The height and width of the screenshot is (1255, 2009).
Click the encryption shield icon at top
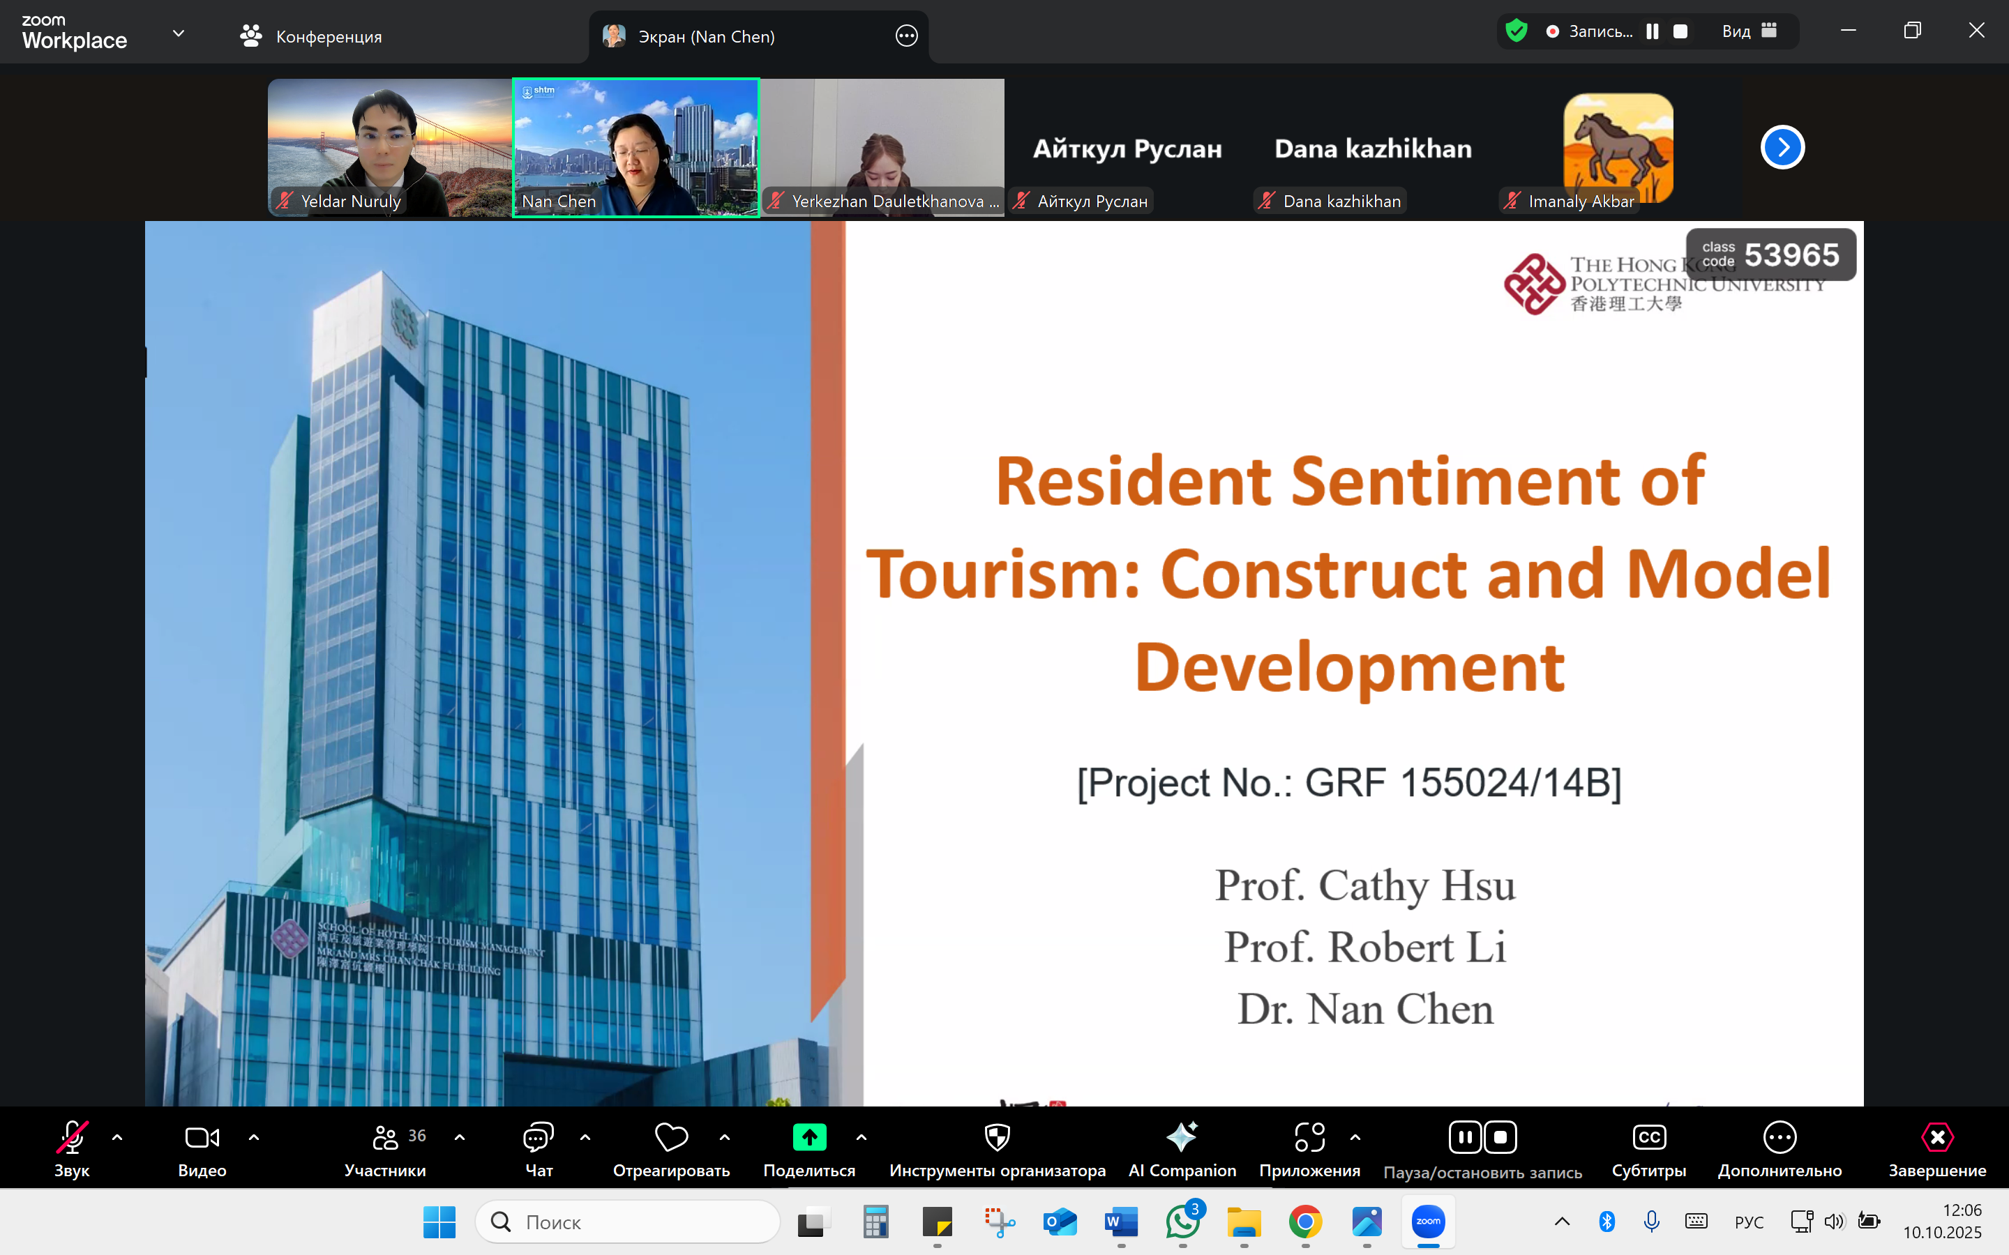click(x=1516, y=31)
